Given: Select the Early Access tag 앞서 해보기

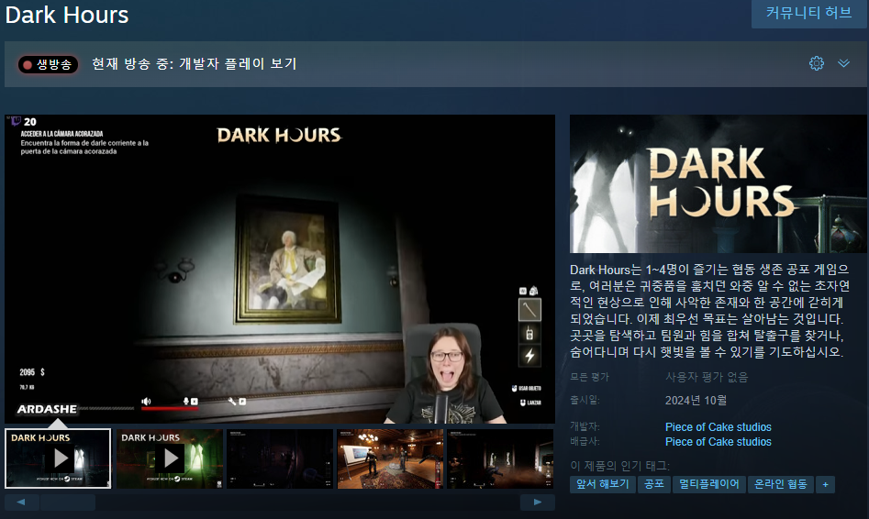Looking at the screenshot, I should (x=602, y=484).
